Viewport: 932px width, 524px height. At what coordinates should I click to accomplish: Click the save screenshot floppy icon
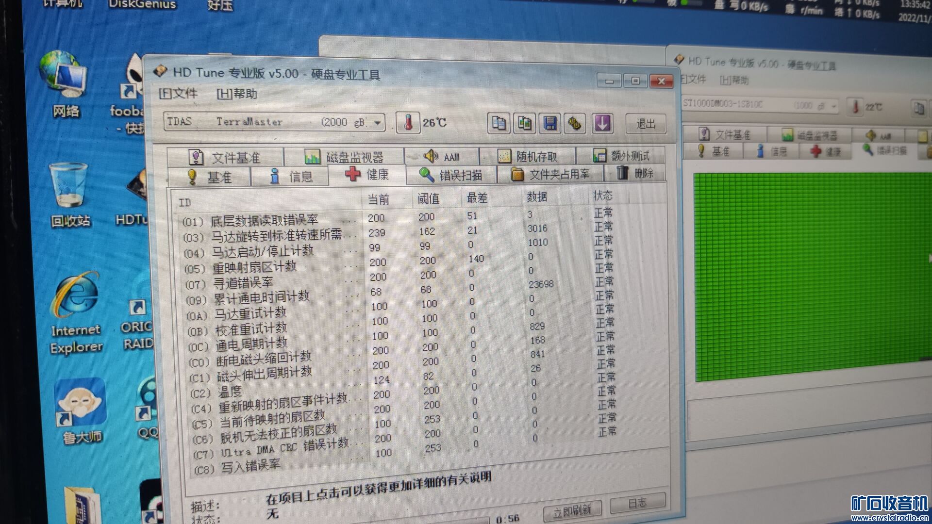[x=550, y=123]
